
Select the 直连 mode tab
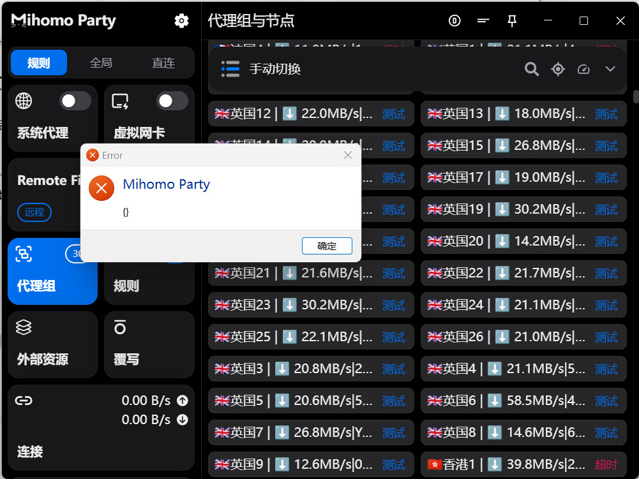pyautogui.click(x=163, y=63)
